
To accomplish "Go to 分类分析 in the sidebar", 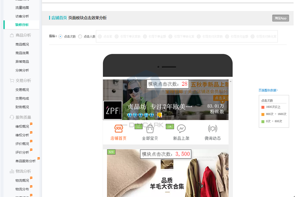I will coord(22,70).
